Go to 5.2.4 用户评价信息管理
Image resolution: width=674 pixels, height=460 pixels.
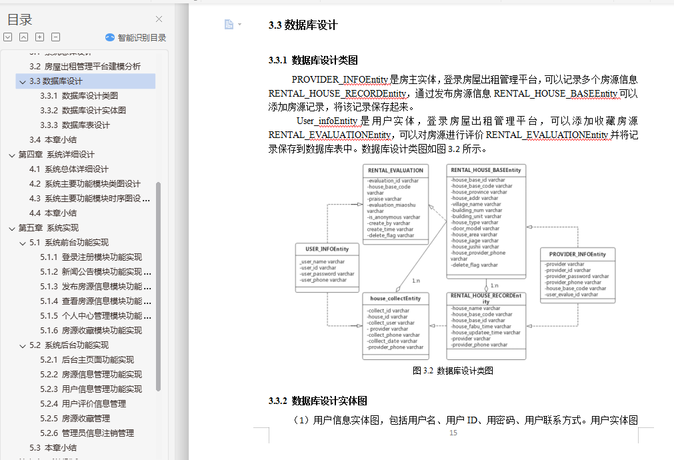click(x=83, y=404)
